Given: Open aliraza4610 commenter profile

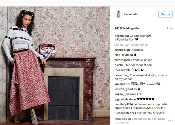Looking at the screenshot, I should point(122,60).
